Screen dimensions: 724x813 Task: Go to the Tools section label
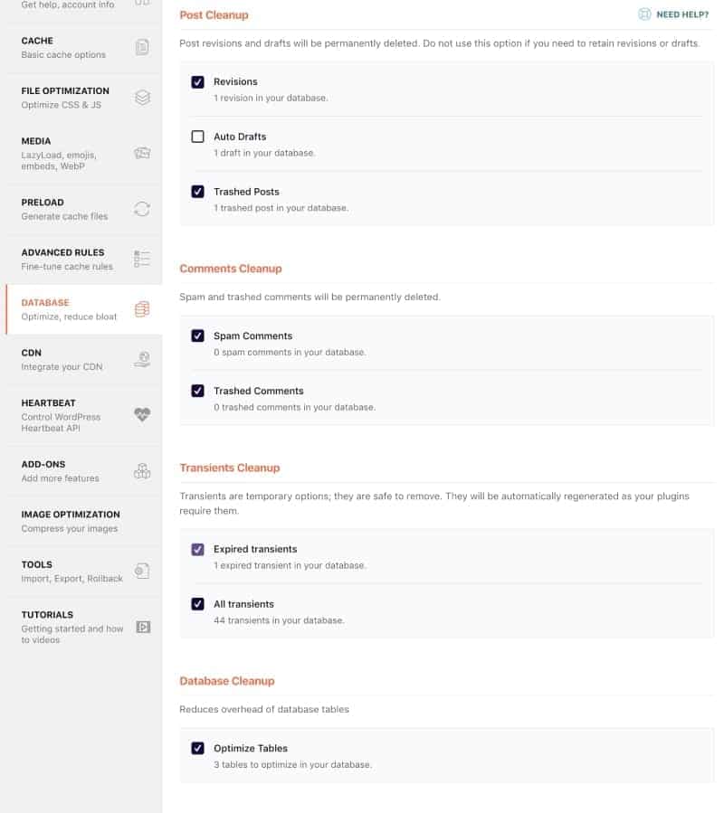click(37, 565)
